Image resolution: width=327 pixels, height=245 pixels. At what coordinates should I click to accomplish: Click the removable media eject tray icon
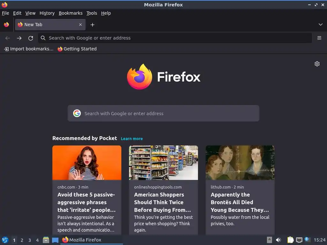click(270, 240)
